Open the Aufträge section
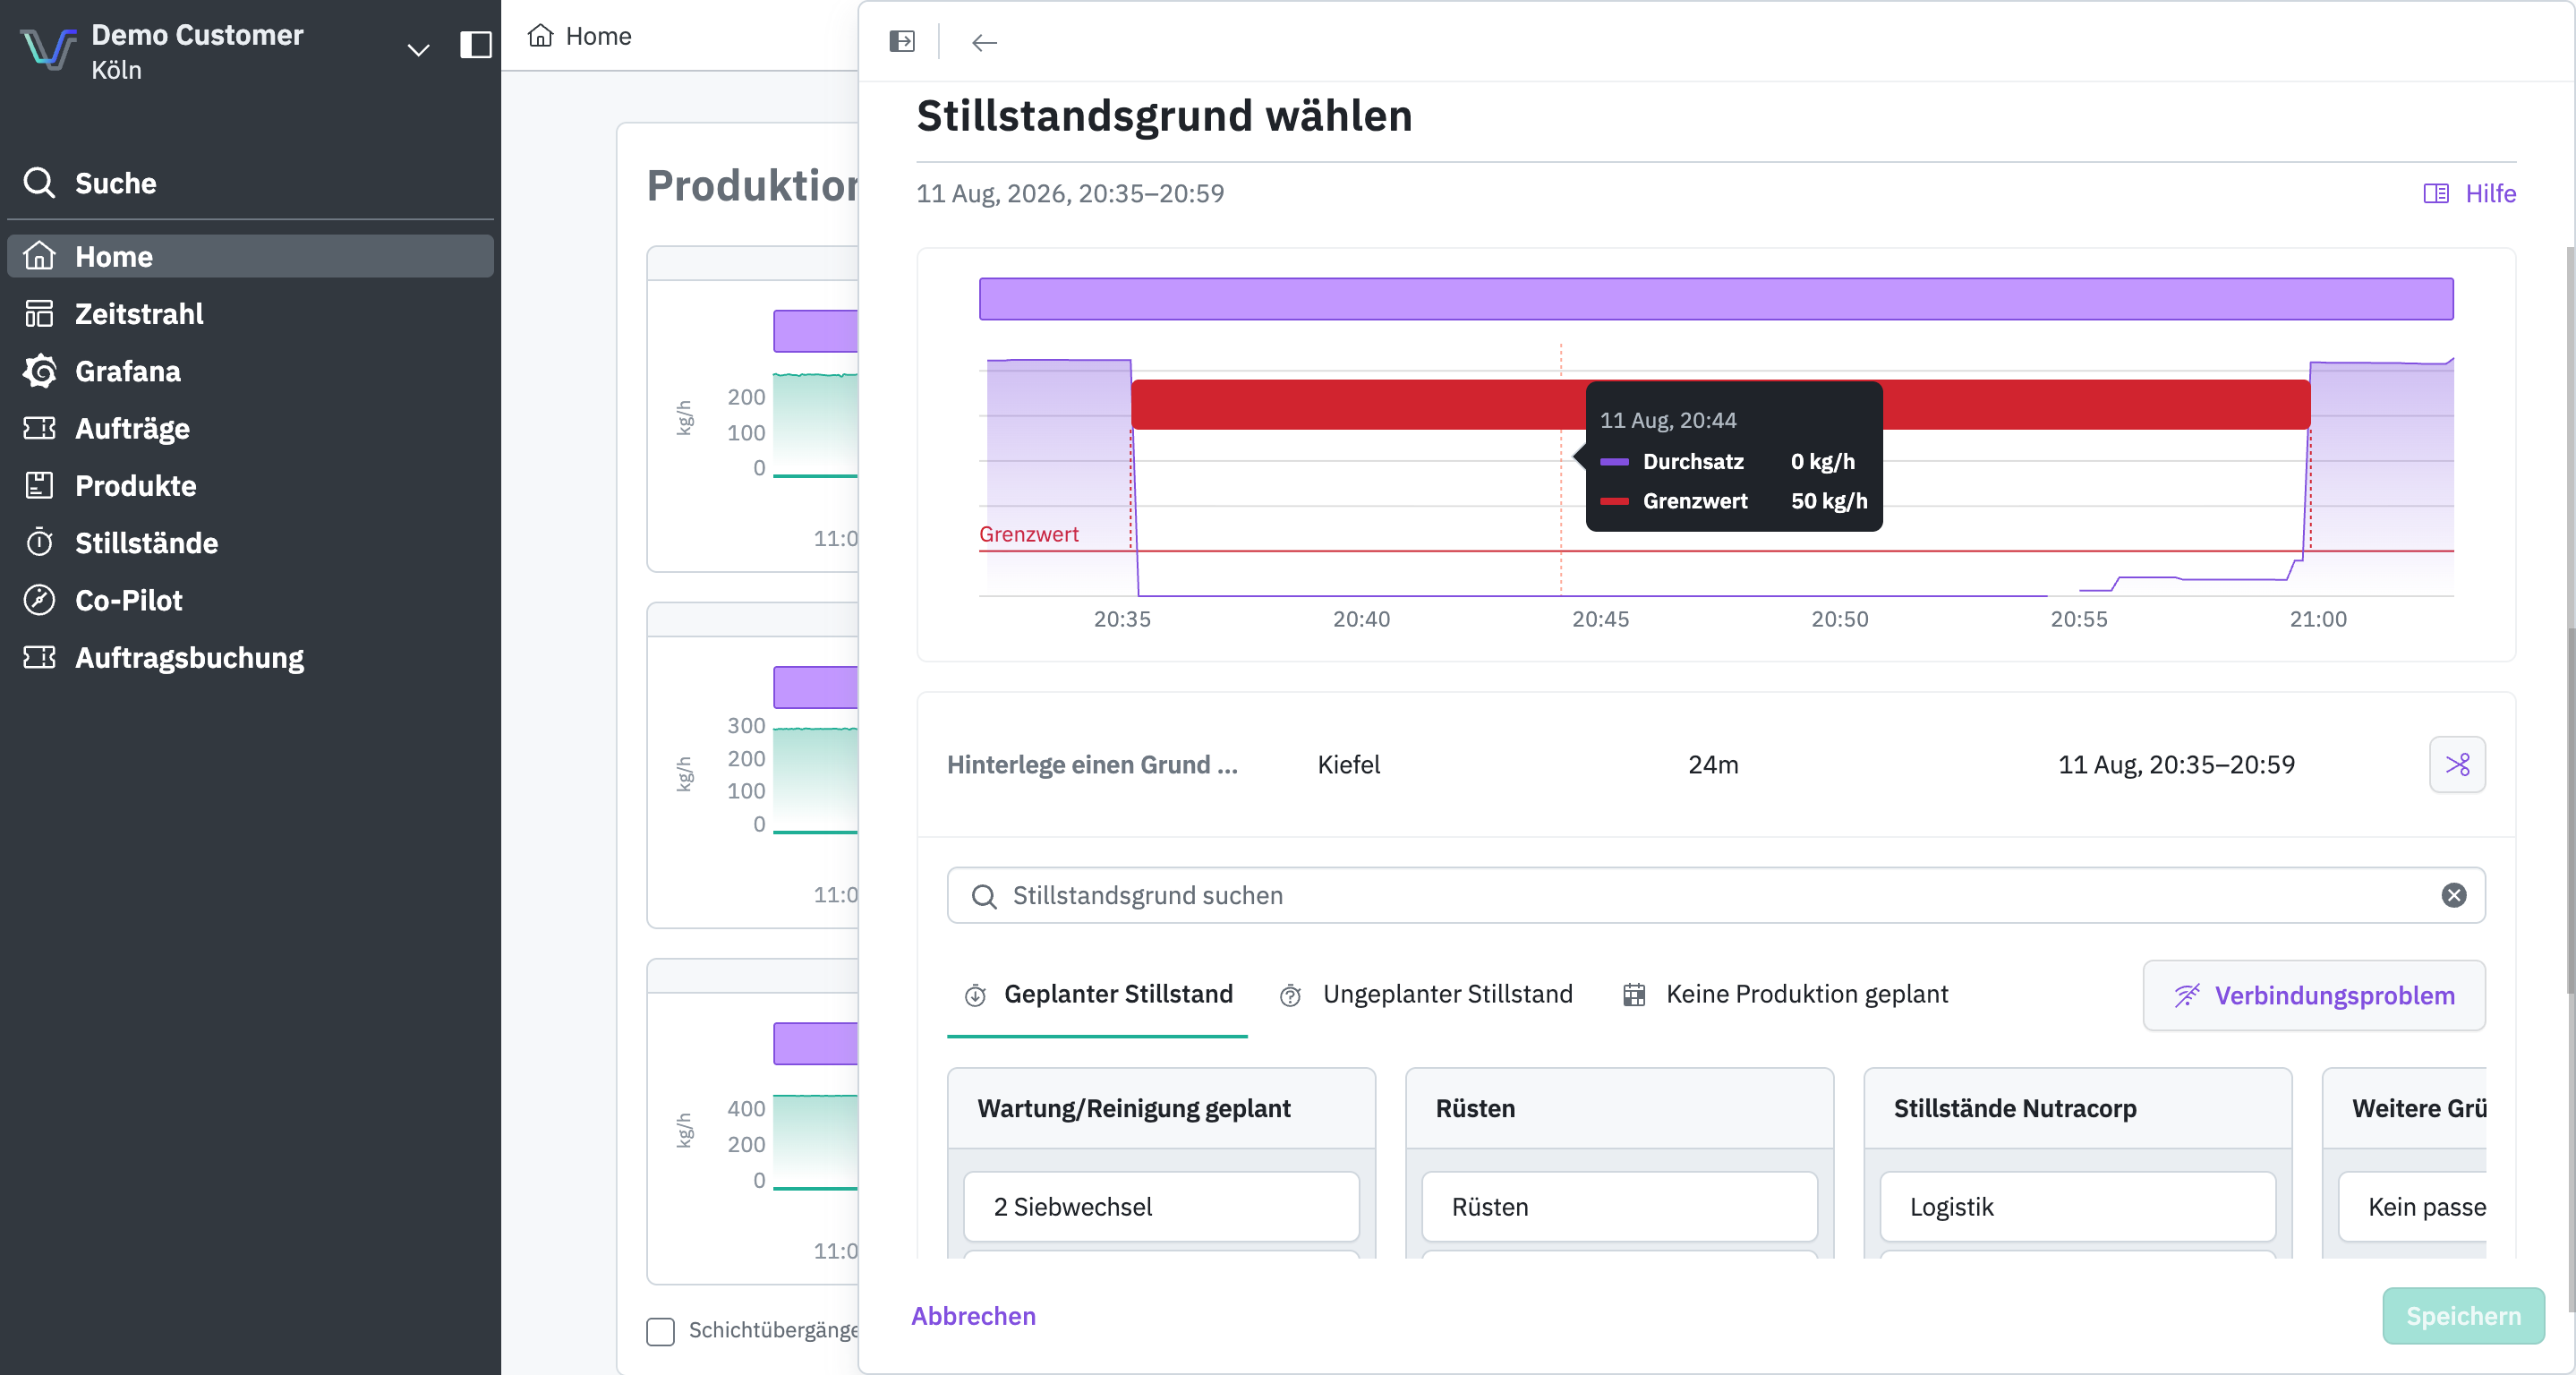Image resolution: width=2576 pixels, height=1375 pixels. click(x=250, y=428)
